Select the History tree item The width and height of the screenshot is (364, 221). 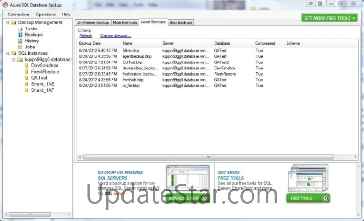[x=32, y=41]
